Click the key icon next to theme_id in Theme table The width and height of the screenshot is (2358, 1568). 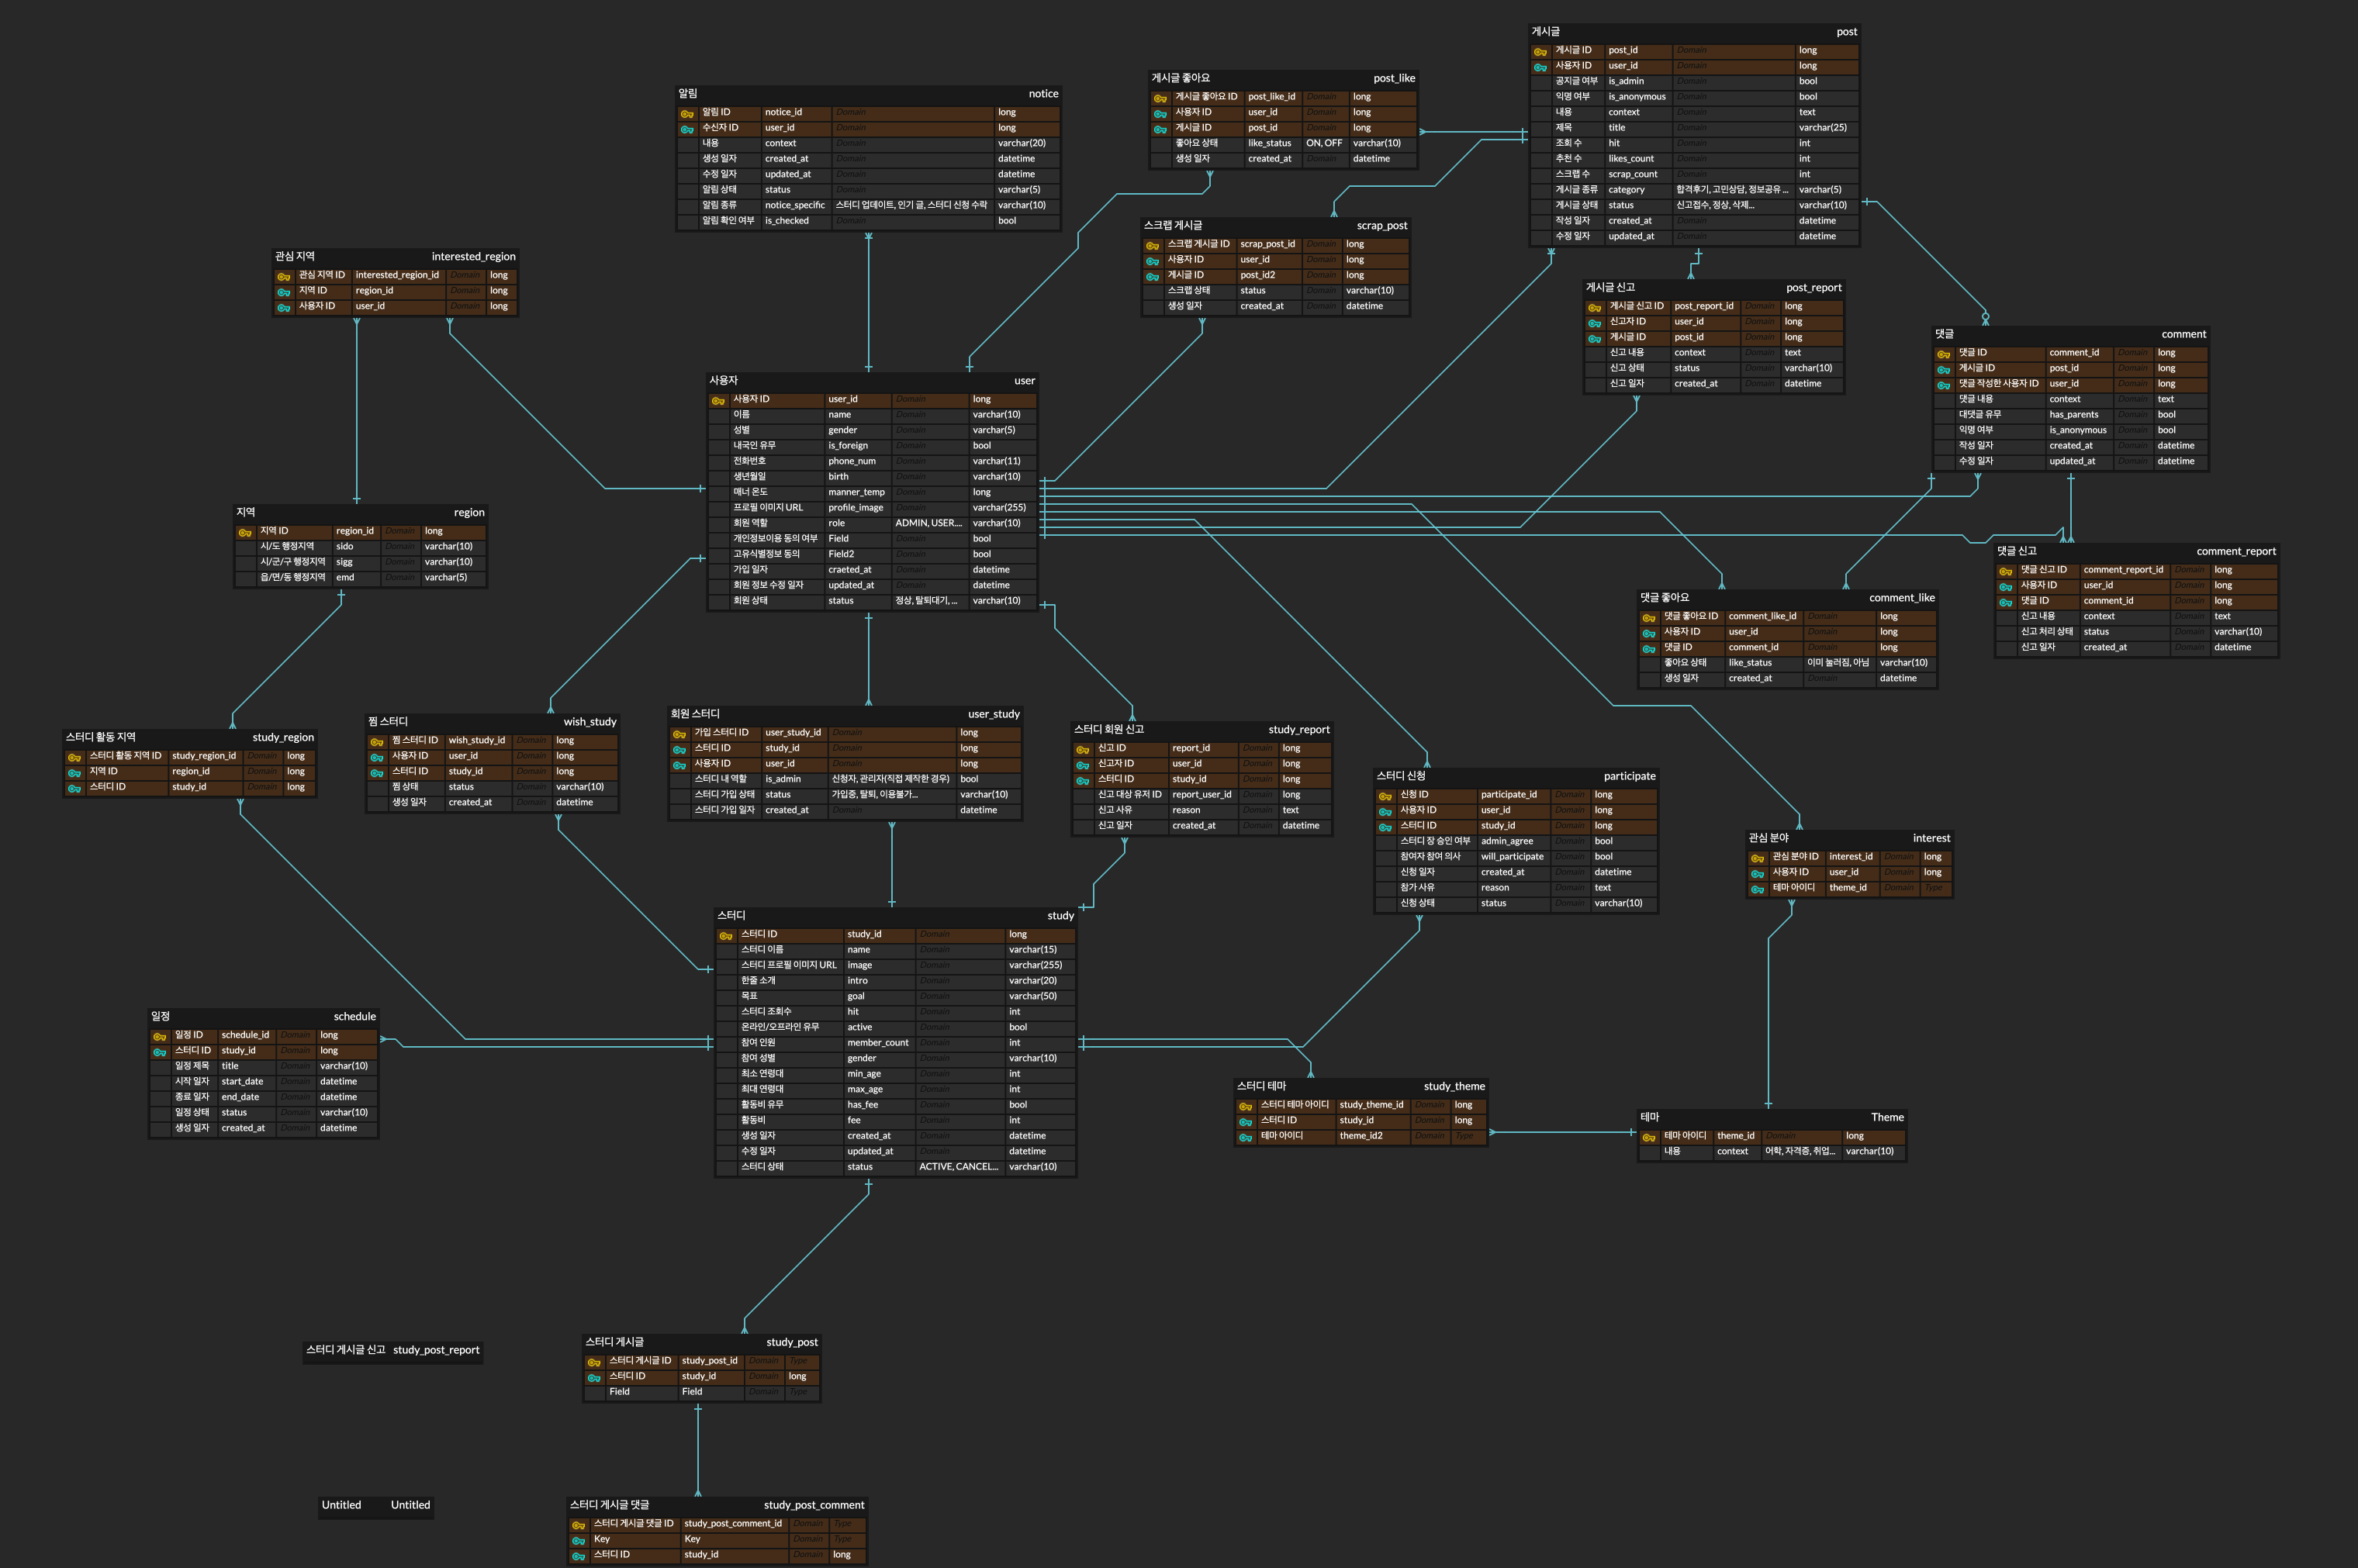tap(1649, 1137)
